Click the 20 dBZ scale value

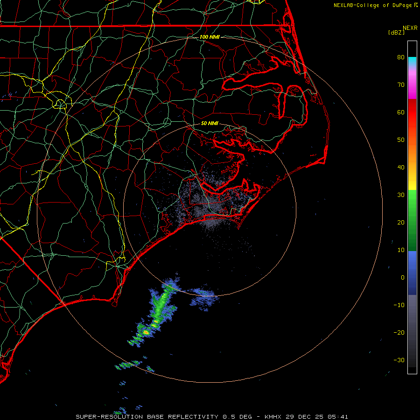tap(401, 222)
